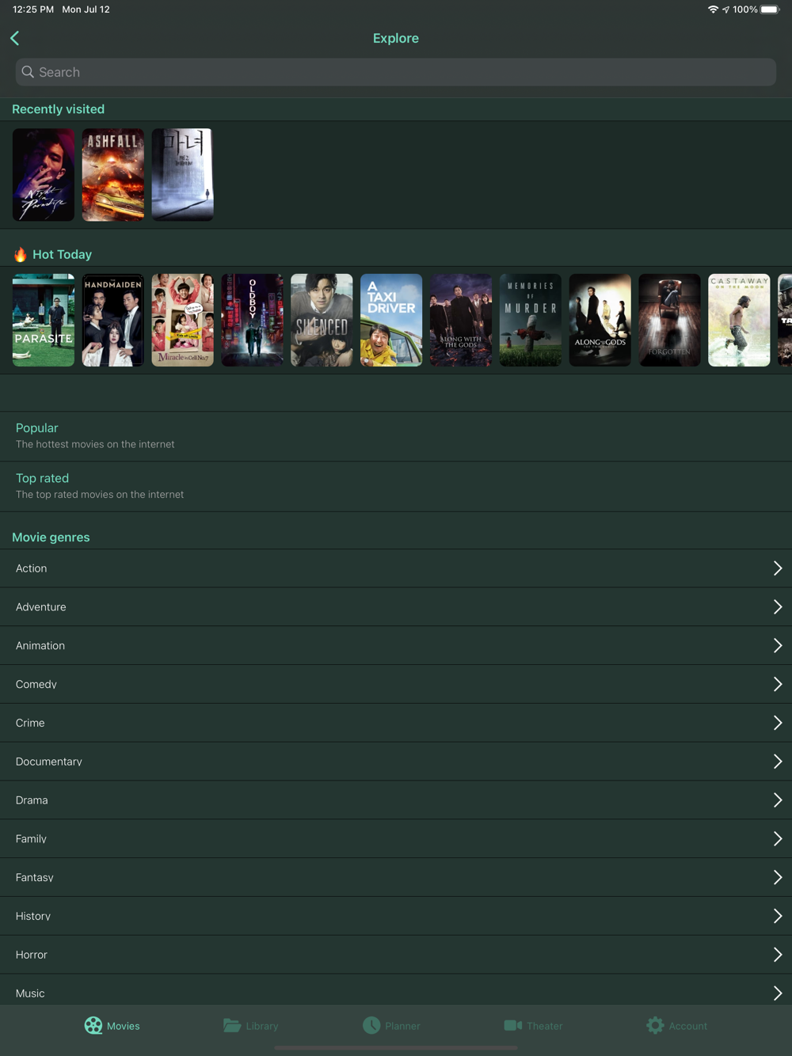
Task: Open the Korean-titled white poster in Recently visited
Action: tap(183, 175)
